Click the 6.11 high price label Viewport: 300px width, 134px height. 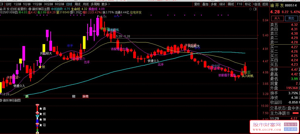click(103, 17)
